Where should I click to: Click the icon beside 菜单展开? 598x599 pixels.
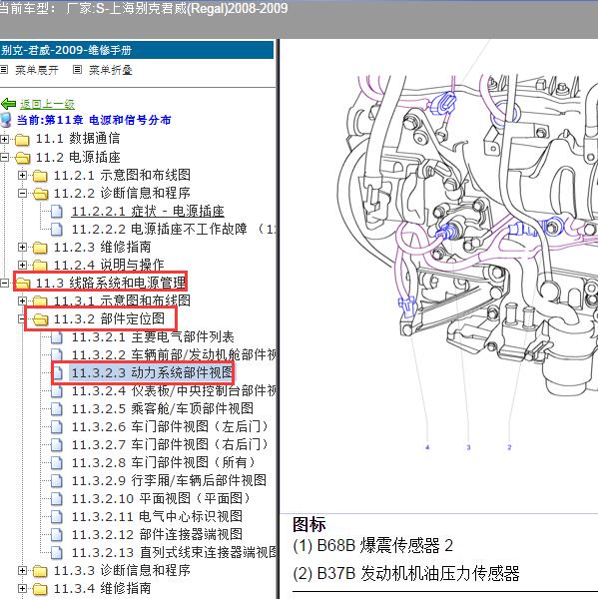(4, 70)
